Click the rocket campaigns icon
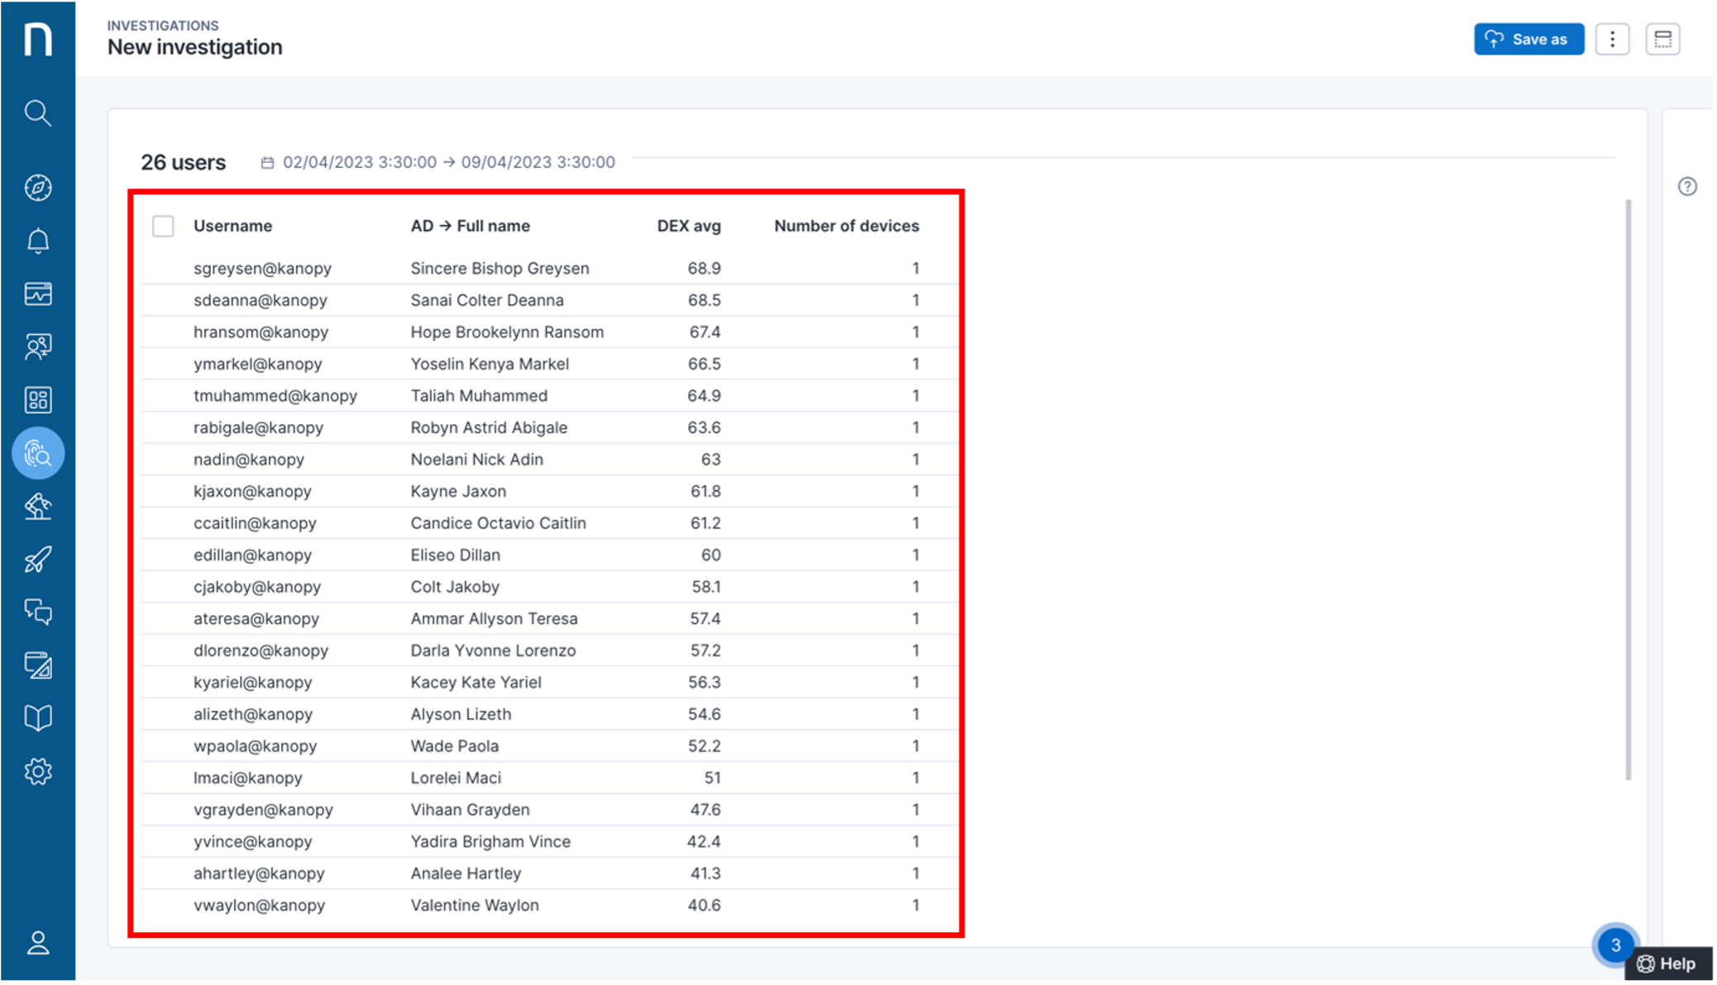 tap(37, 560)
